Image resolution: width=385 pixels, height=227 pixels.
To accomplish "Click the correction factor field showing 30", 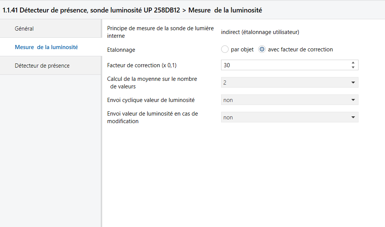I will (x=284, y=65).
